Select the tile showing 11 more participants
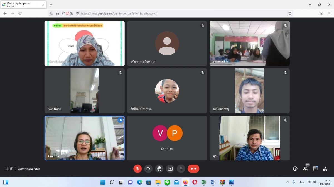 [167, 138]
